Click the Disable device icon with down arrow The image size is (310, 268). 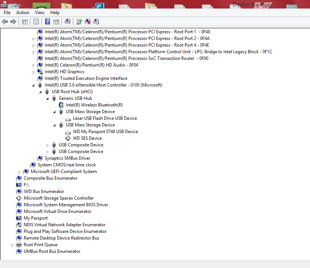tap(96, 21)
